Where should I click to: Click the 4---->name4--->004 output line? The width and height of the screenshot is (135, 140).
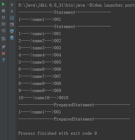(x=40, y=55)
